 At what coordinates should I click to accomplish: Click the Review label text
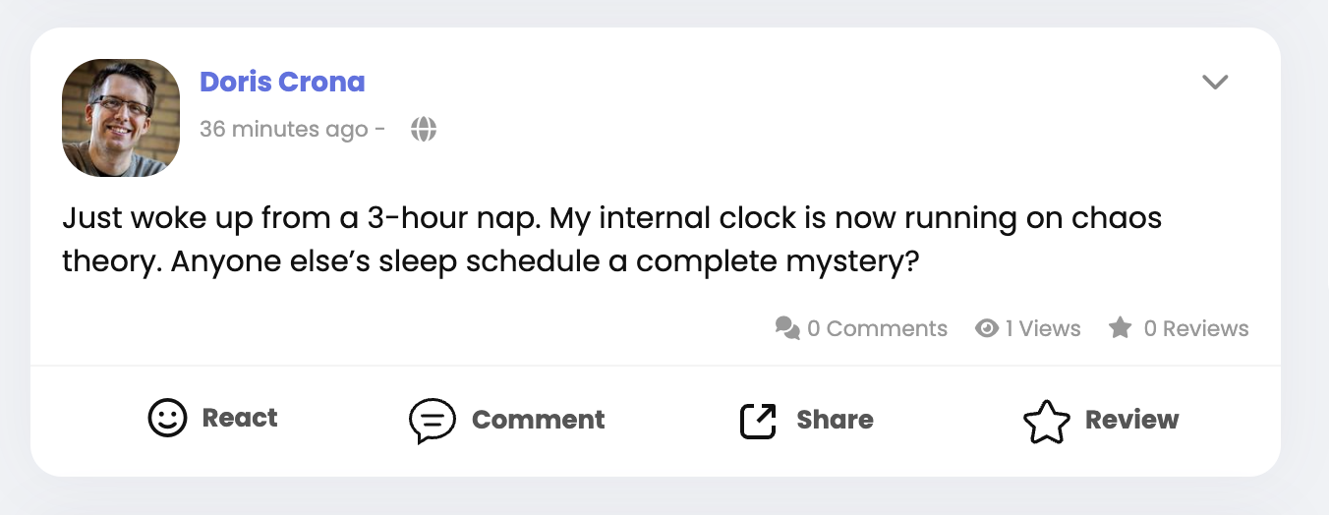1131,420
